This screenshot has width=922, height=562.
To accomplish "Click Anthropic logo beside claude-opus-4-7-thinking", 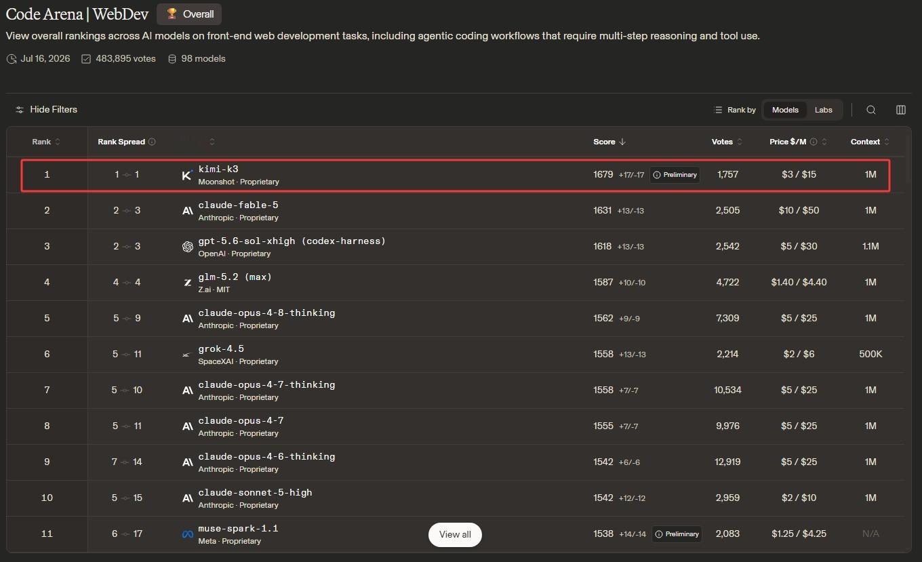I will 188,390.
